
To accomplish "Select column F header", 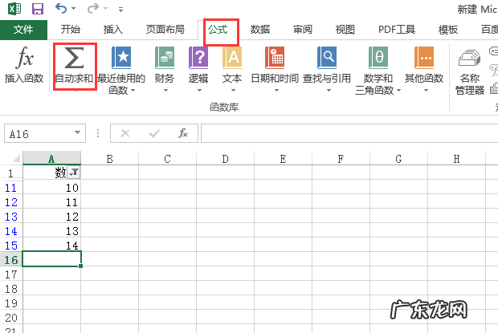I will [x=341, y=159].
